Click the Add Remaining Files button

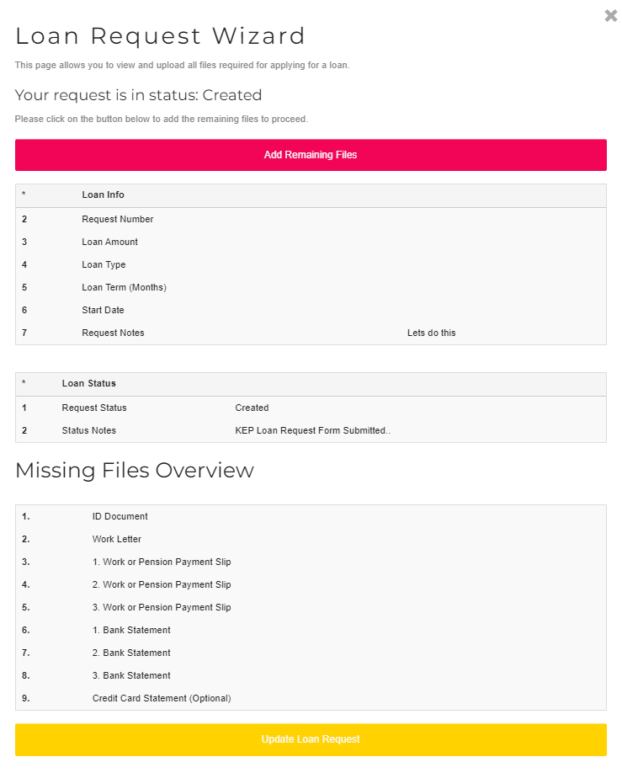coord(311,155)
